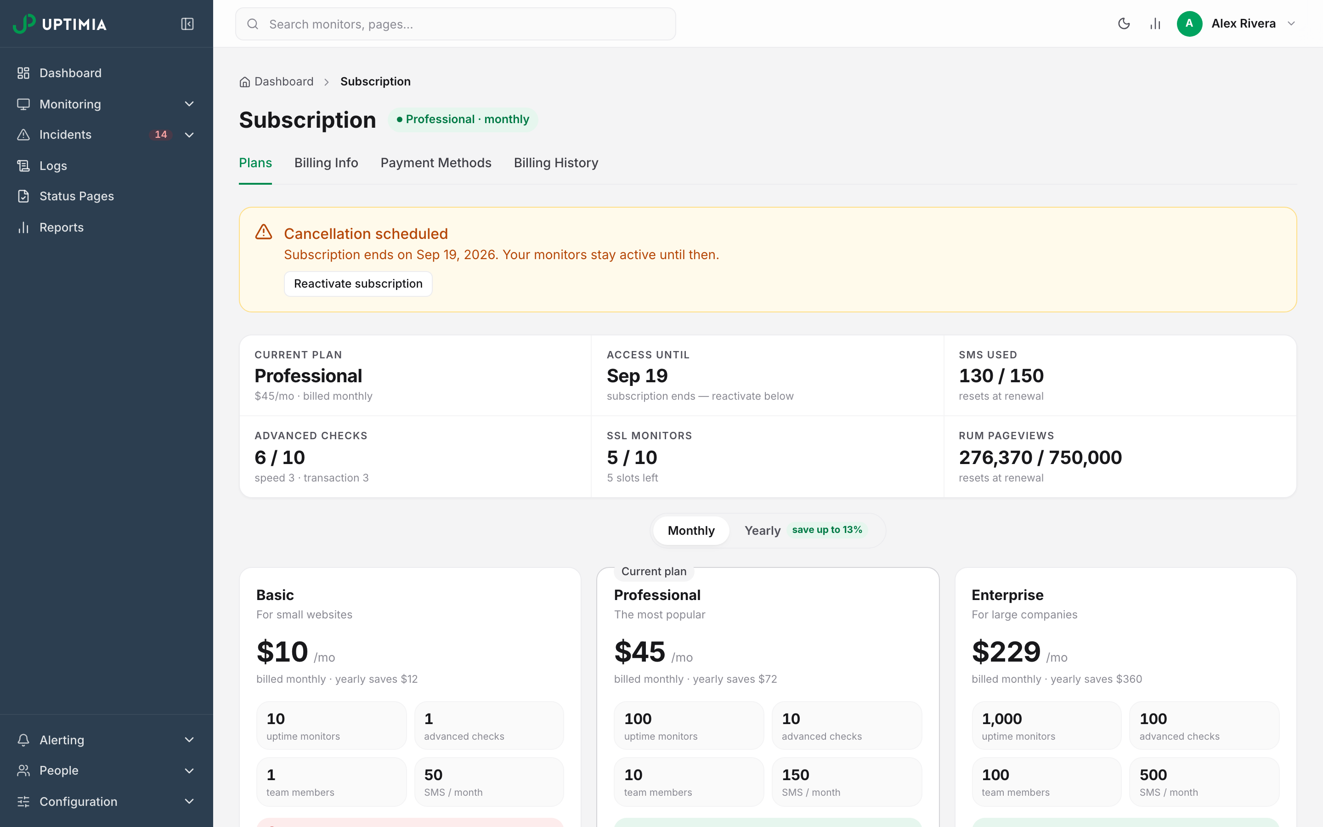1323x827 pixels.
Task: Click the '130 / 150' SMS used value
Action: [1001, 376]
